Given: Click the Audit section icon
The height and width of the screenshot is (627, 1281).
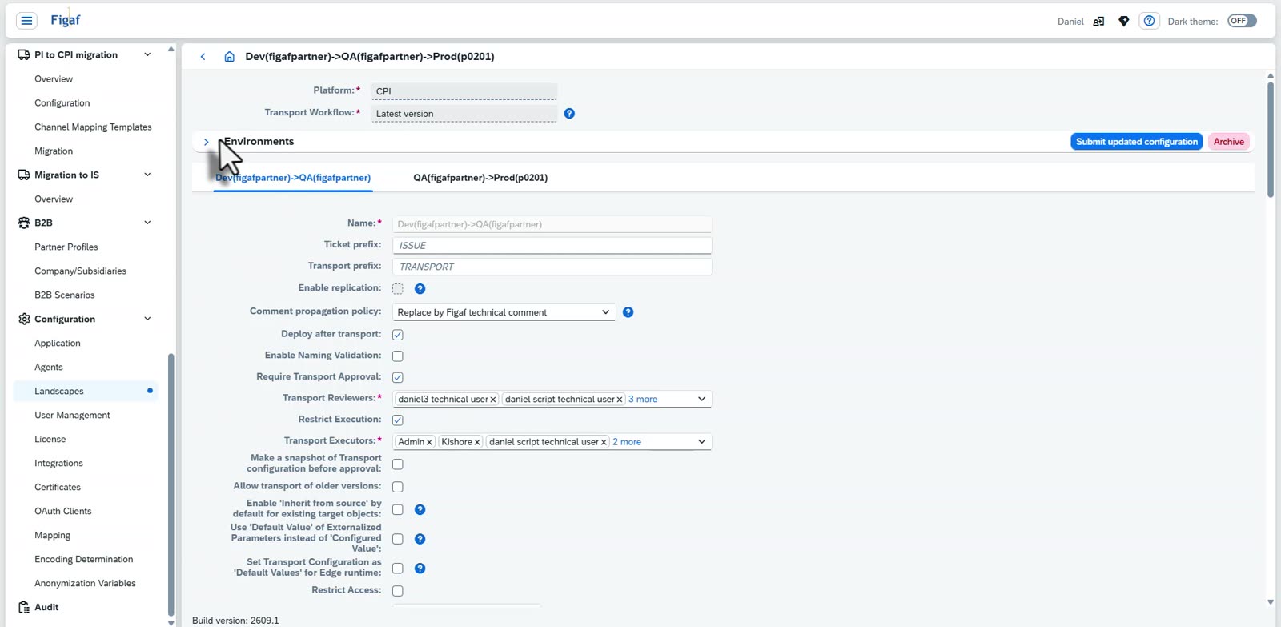Looking at the screenshot, I should click(x=24, y=607).
